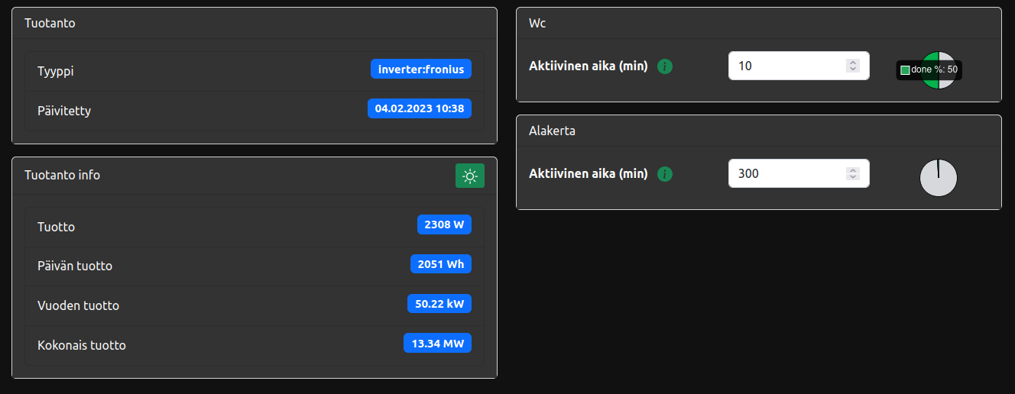This screenshot has height=394, width=1015.
Task: Click the 2051 Wh daily production badge
Action: [441, 264]
